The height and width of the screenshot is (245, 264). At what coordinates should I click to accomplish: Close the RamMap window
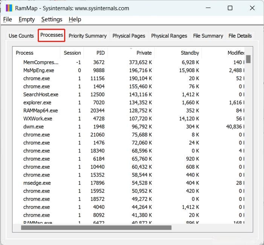tap(252, 8)
